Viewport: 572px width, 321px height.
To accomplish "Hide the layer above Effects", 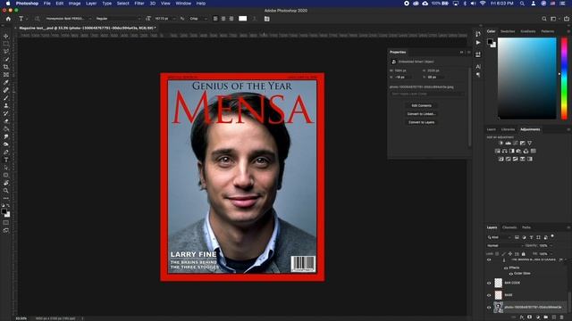I will pyautogui.click(x=489, y=259).
